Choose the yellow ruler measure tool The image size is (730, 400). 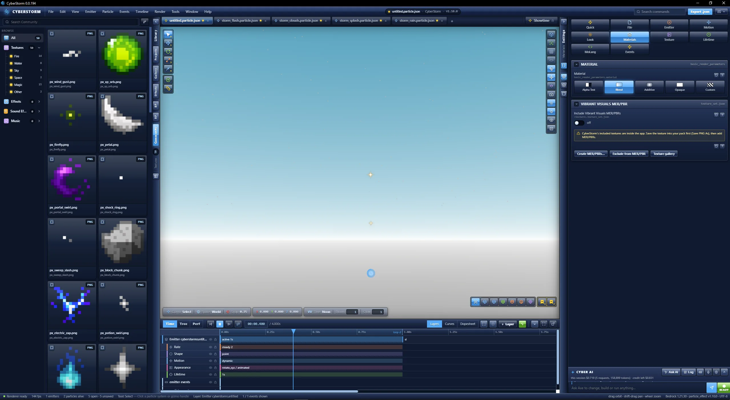[168, 88]
